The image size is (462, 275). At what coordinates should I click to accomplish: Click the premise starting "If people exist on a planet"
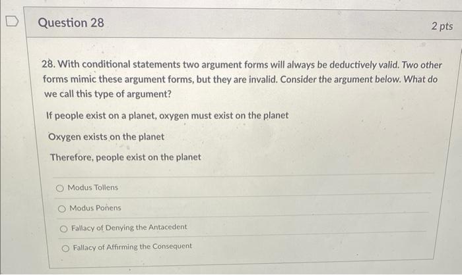point(168,116)
